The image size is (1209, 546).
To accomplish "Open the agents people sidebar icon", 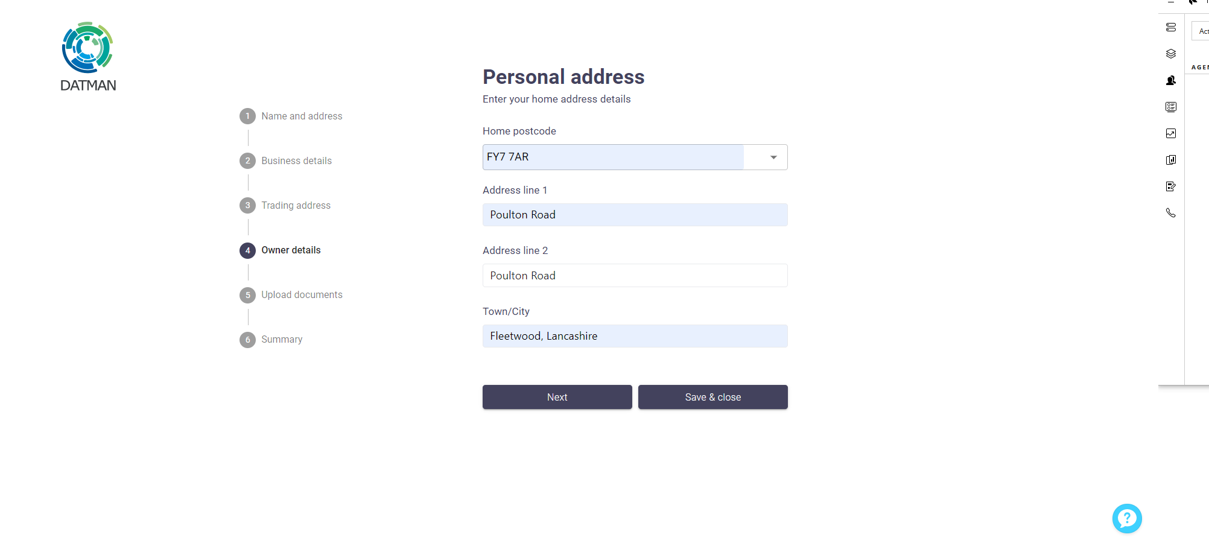I will click(x=1171, y=80).
